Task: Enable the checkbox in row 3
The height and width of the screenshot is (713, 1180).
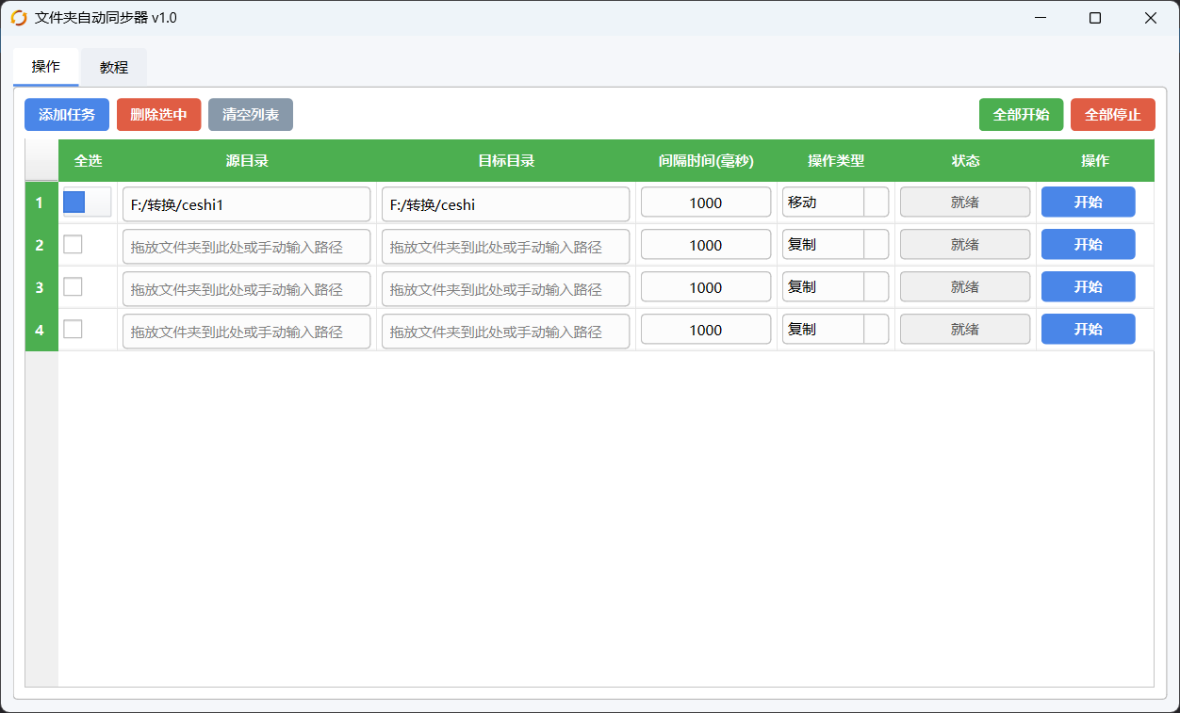Action: point(73,287)
